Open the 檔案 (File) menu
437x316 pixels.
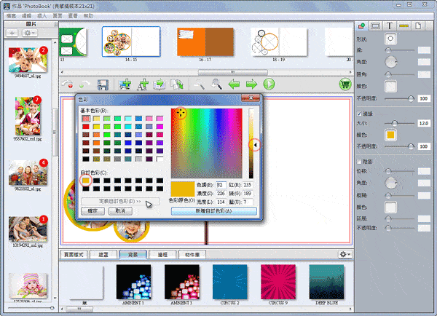coord(11,15)
